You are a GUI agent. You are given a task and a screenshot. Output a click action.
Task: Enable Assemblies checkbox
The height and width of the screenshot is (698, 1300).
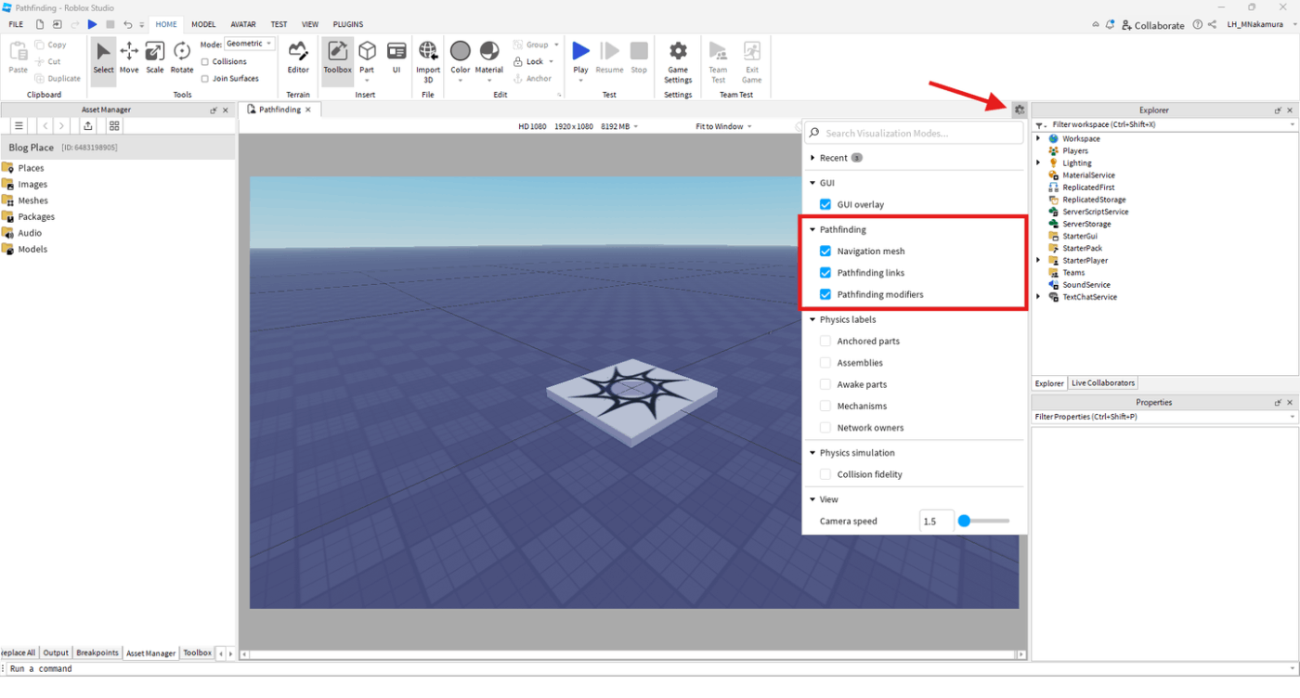click(x=825, y=363)
